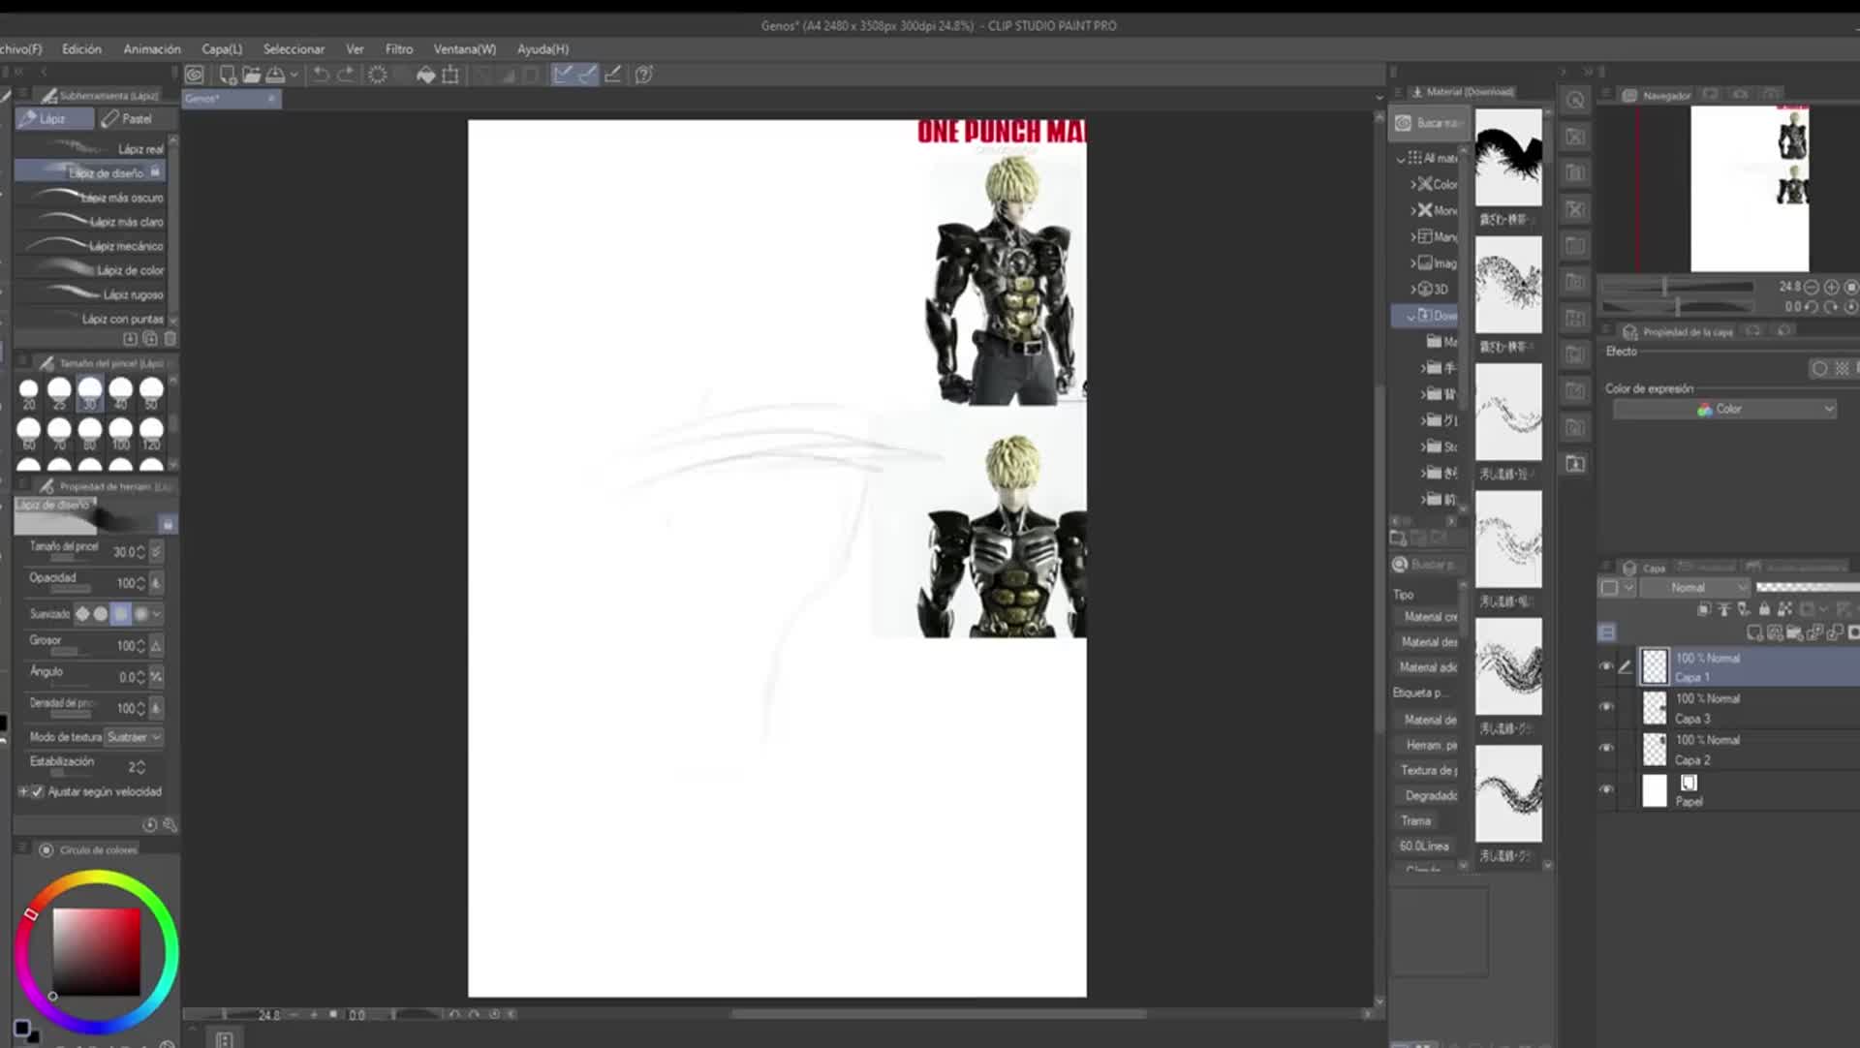Open Suavizado anti-aliasing dropdown arrow
Screen dimensions: 1860x1048
[157, 613]
